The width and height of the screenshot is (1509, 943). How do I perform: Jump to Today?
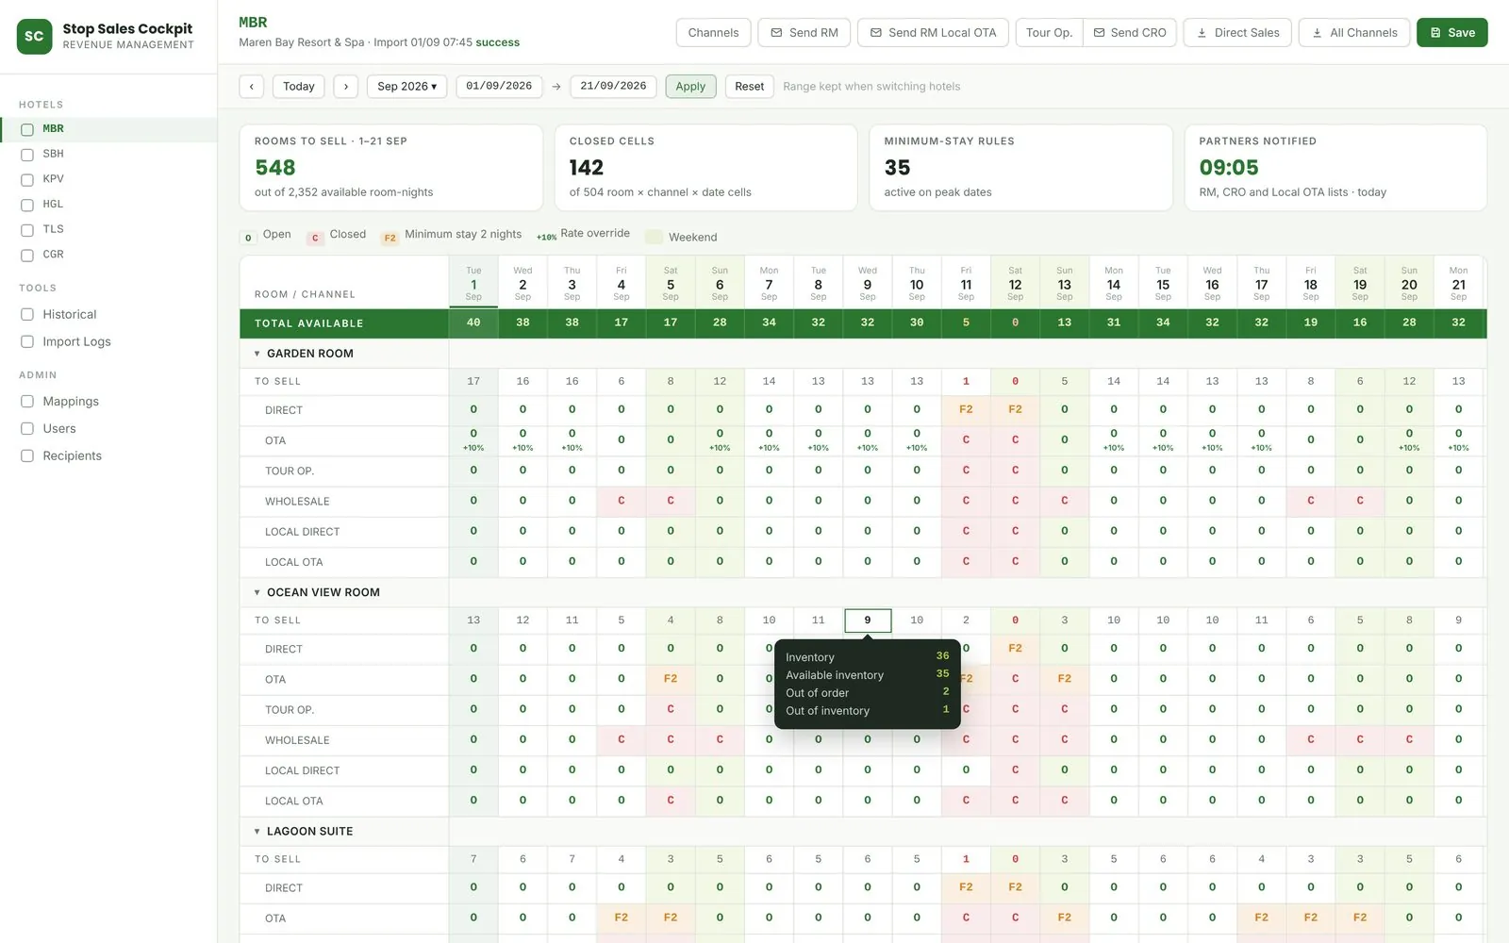click(x=299, y=87)
